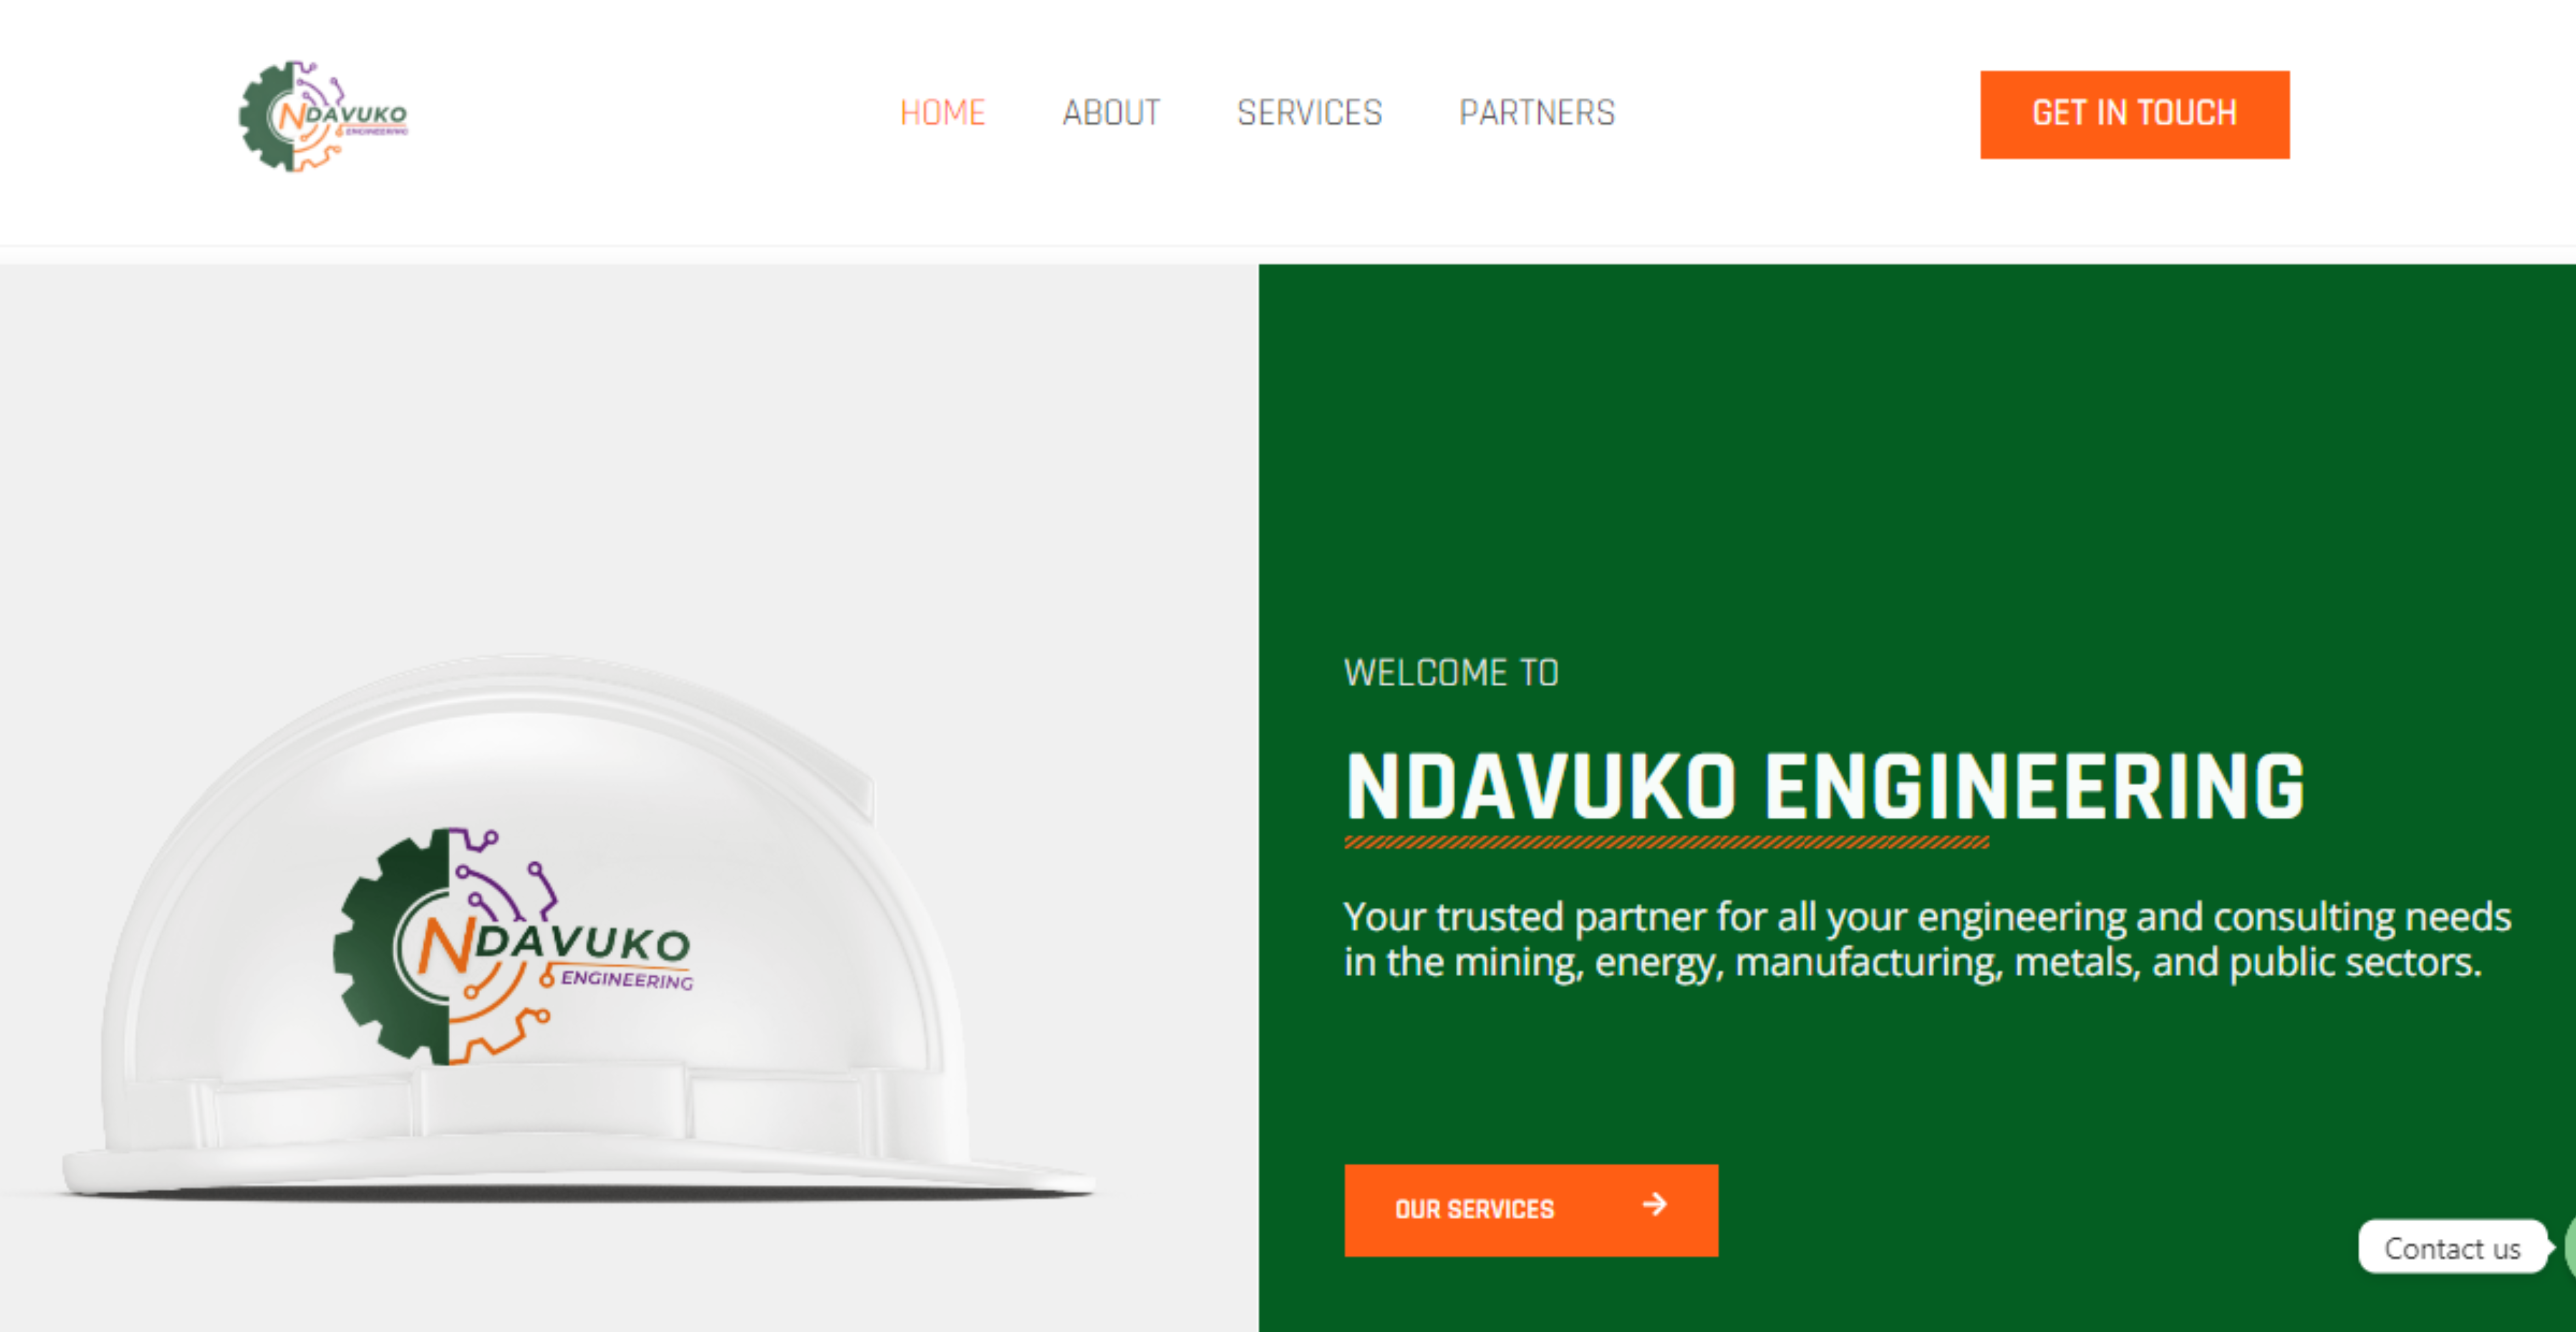Click the trusted partner tagline paragraph
The image size is (2576, 1332).
point(1927,939)
